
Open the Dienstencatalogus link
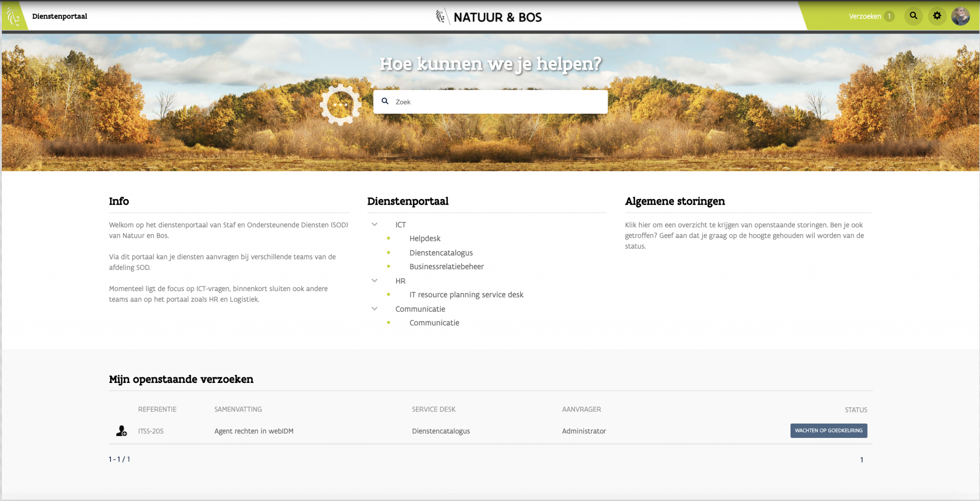[441, 252]
